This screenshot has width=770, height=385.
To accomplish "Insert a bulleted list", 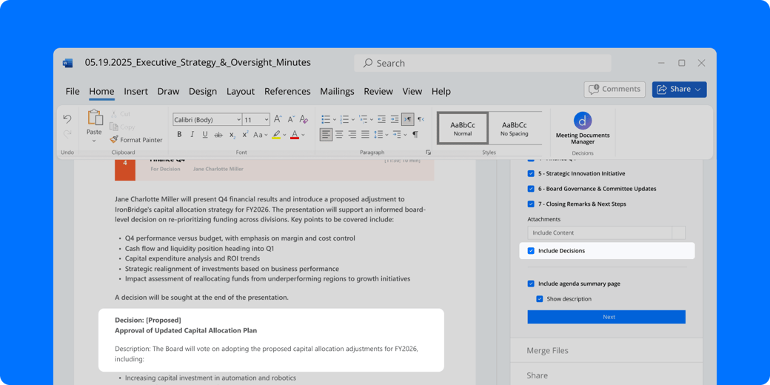I will point(326,119).
